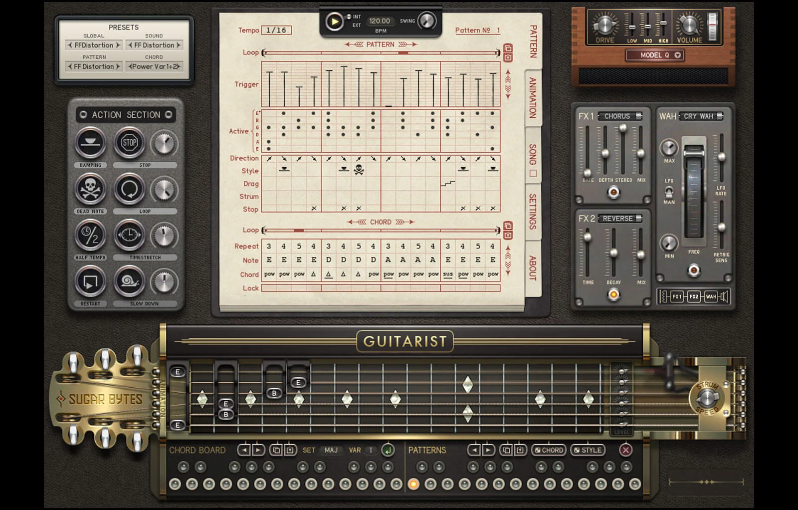Screen dimensions: 798x510
Task: Click the 120.00 BPM display
Action: pyautogui.click(x=380, y=21)
